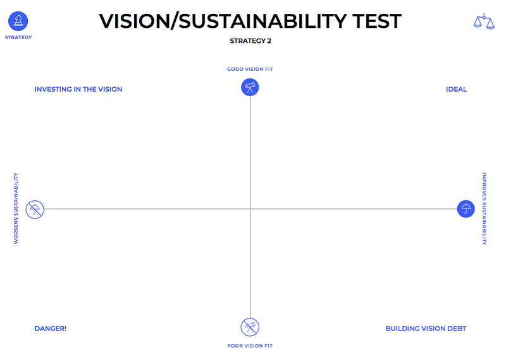Select the Danger! quadrant label
This screenshot has height=357, width=506.
pyautogui.click(x=51, y=329)
